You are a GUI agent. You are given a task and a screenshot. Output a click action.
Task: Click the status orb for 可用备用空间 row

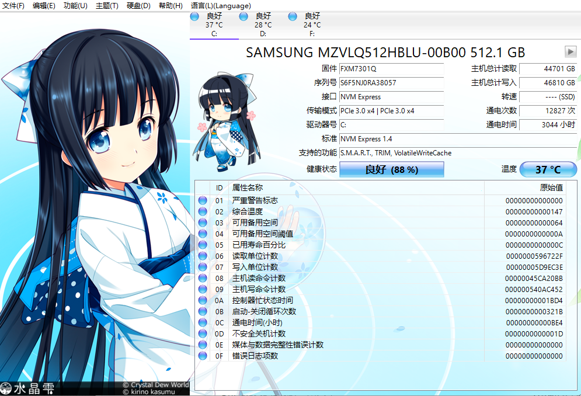[203, 223]
